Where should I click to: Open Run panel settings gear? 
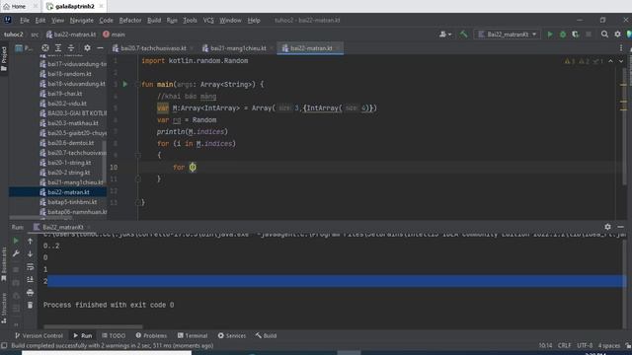[x=607, y=227]
